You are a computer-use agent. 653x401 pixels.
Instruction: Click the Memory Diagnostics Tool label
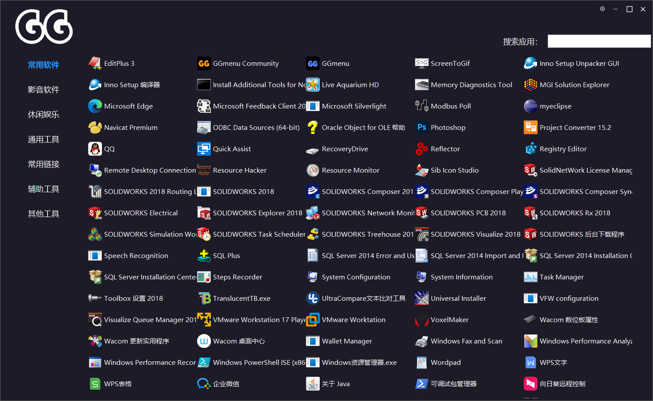pyautogui.click(x=471, y=85)
